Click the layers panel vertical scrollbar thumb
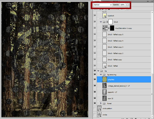The width and height of the screenshot is (154, 119). tap(152, 94)
